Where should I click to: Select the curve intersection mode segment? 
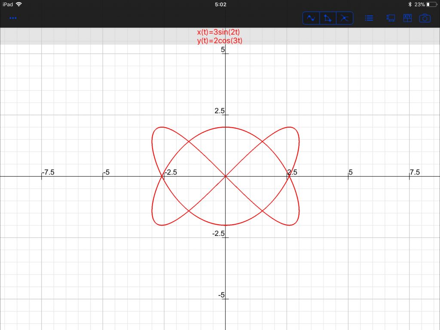[344, 18]
